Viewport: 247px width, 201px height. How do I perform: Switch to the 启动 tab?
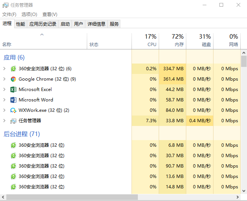(65, 24)
